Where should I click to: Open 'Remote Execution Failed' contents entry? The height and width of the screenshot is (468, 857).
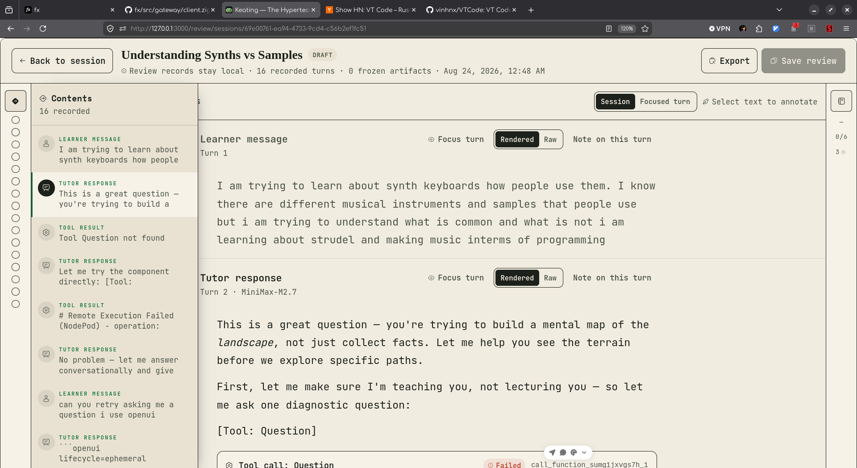click(115, 316)
